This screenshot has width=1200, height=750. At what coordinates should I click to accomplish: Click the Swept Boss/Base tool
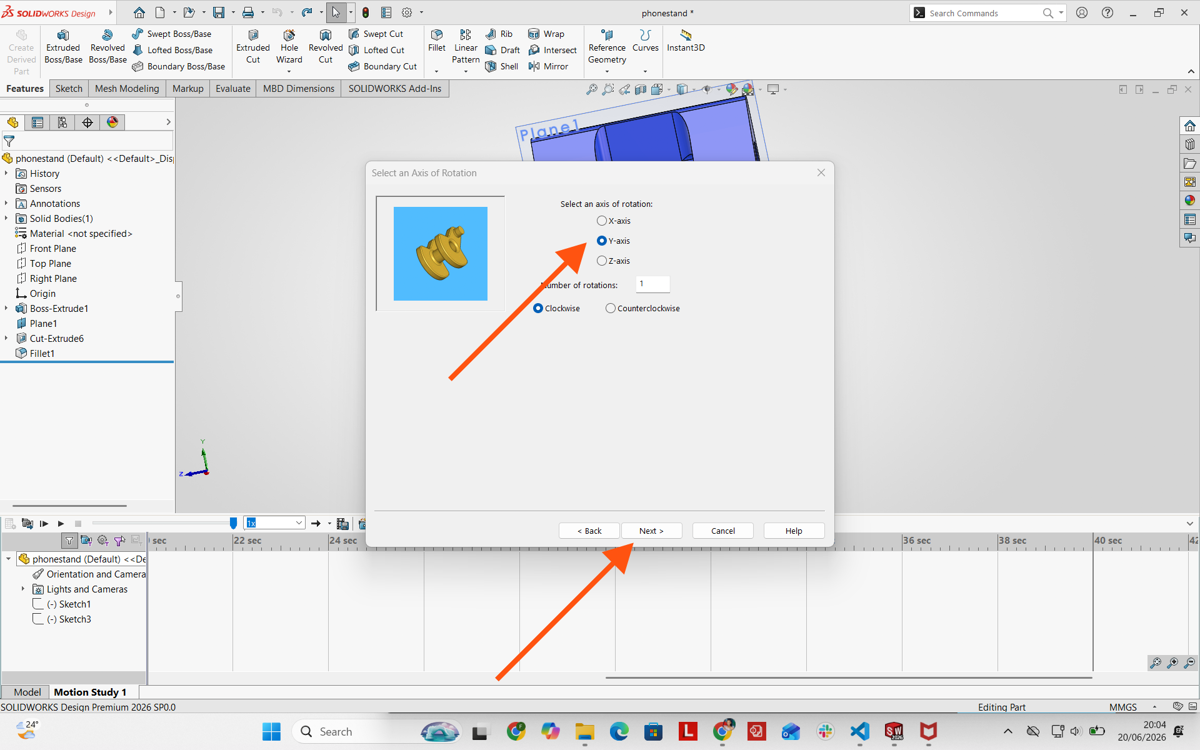point(172,34)
